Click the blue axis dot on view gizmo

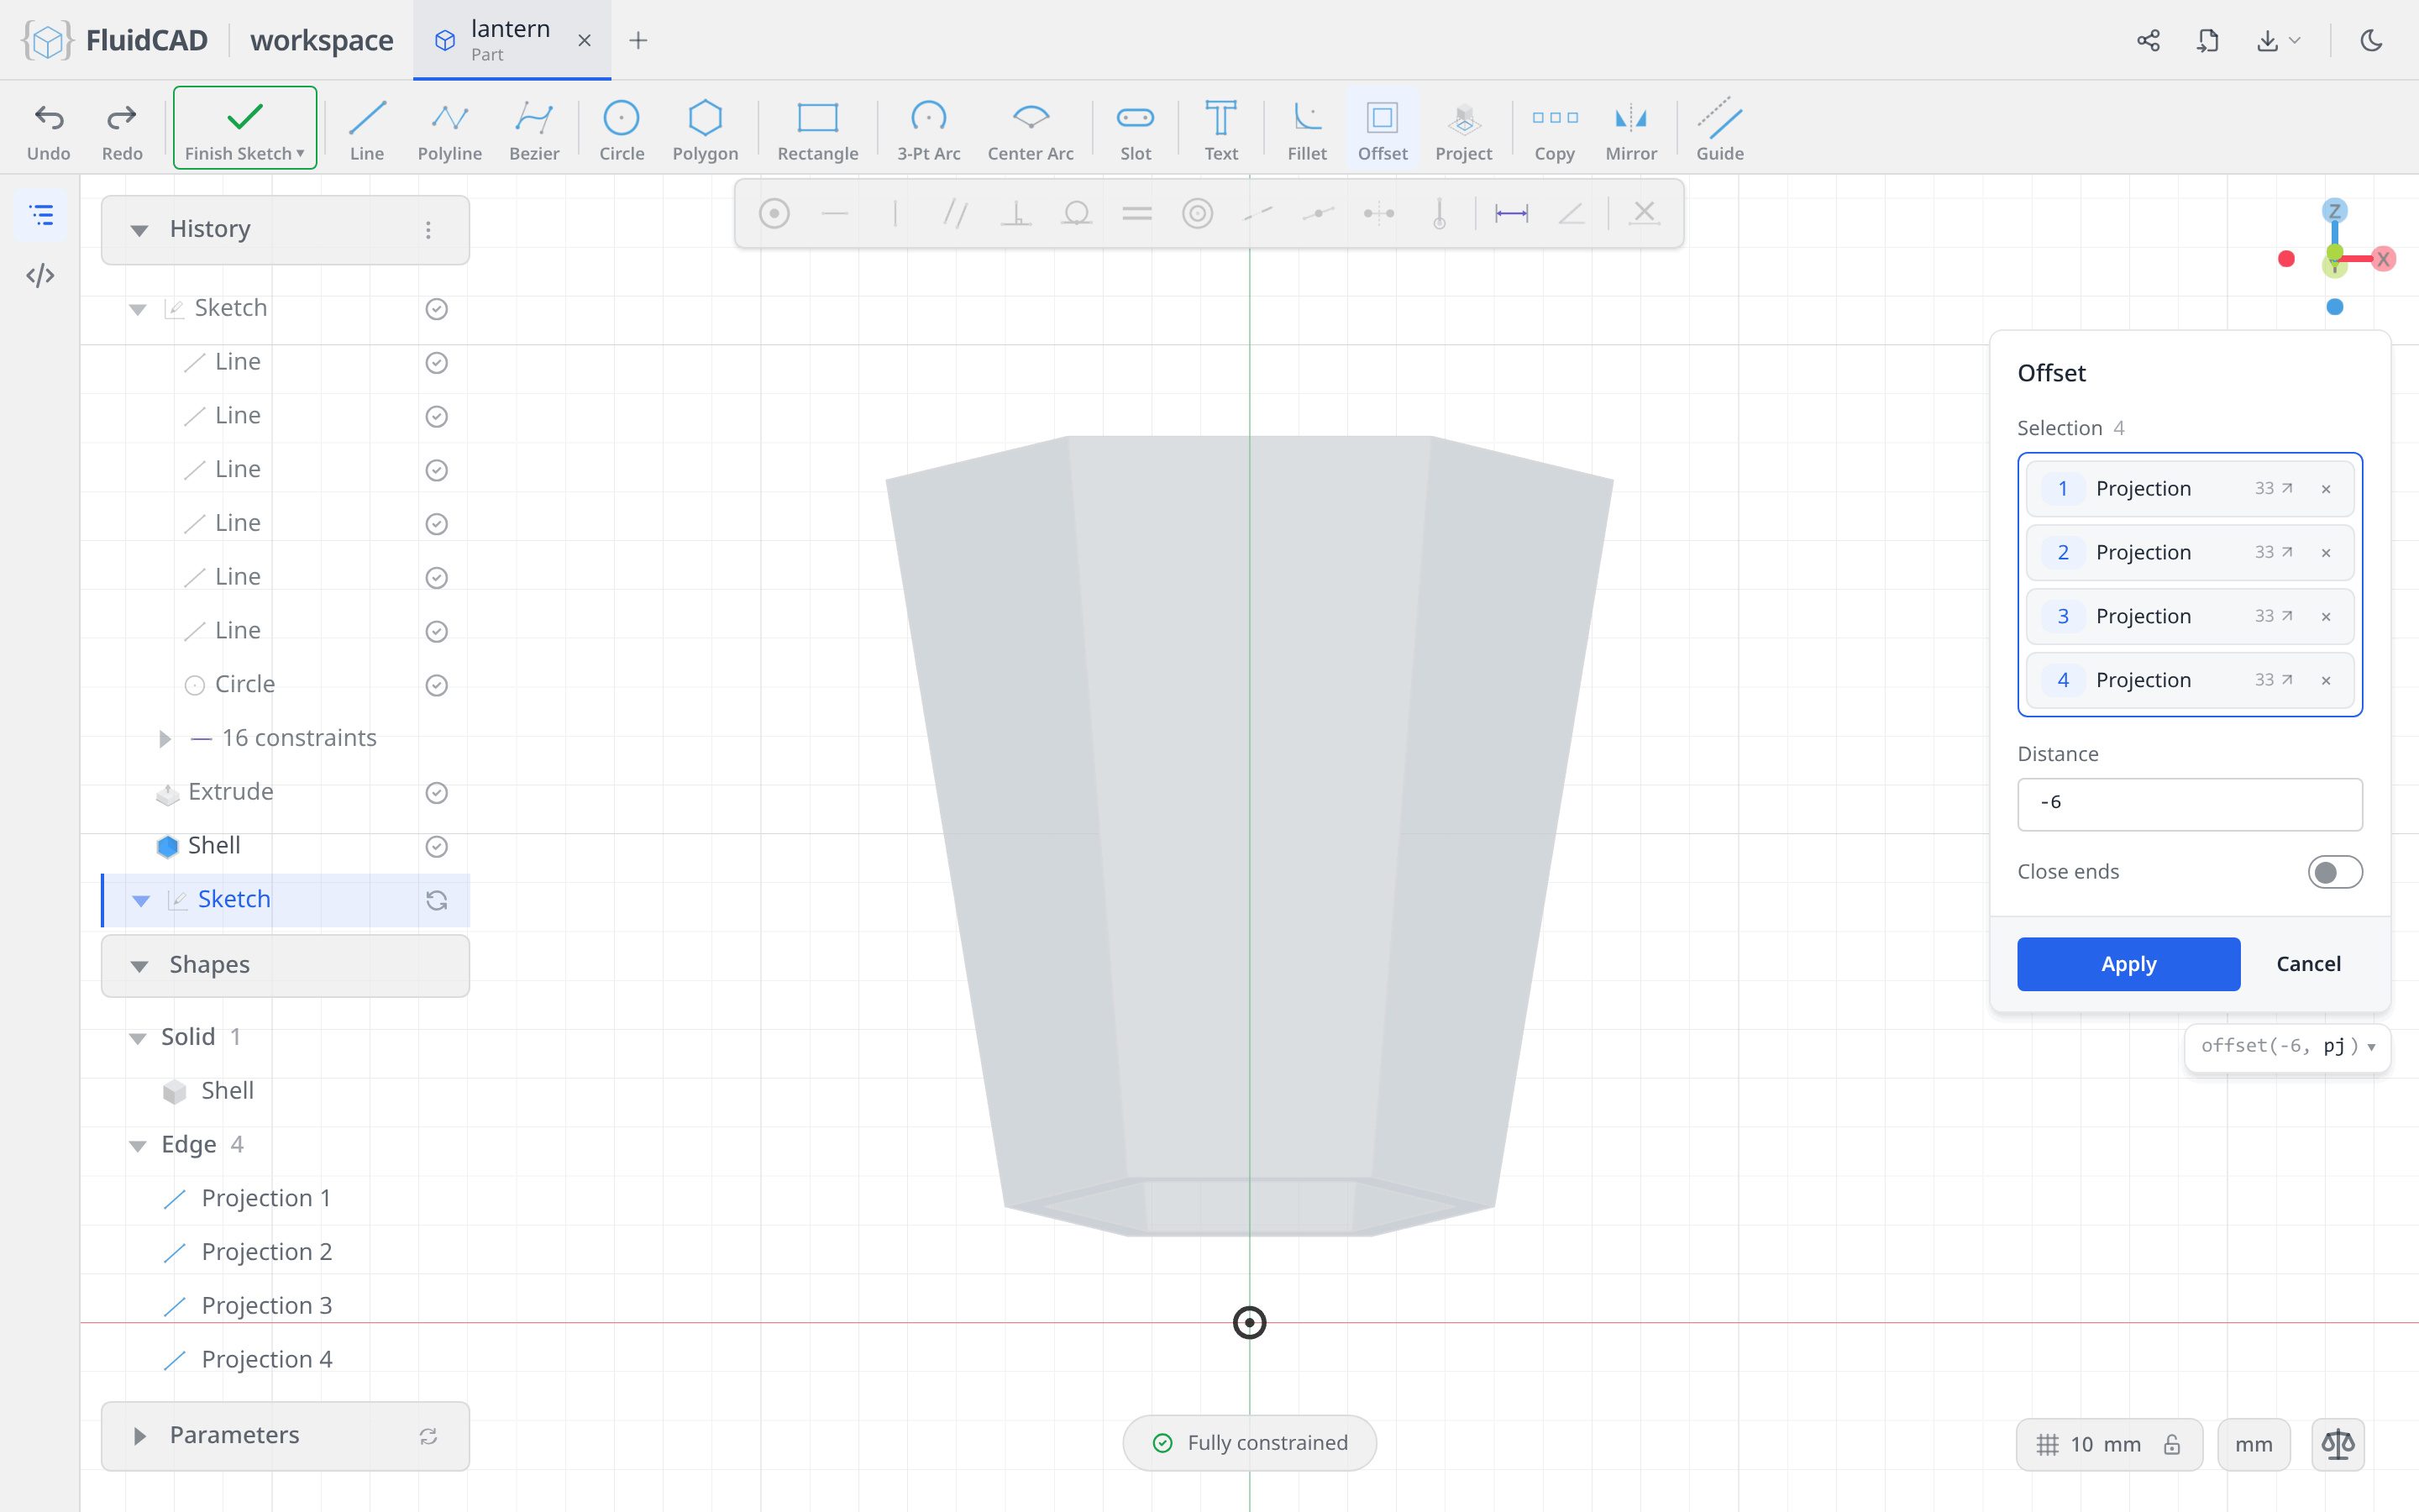(x=2334, y=307)
